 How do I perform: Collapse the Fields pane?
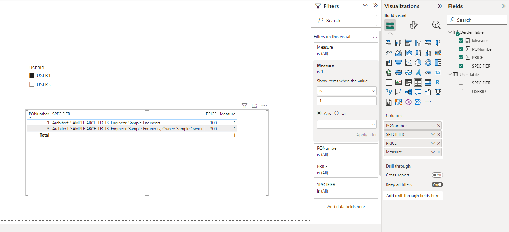(503, 6)
